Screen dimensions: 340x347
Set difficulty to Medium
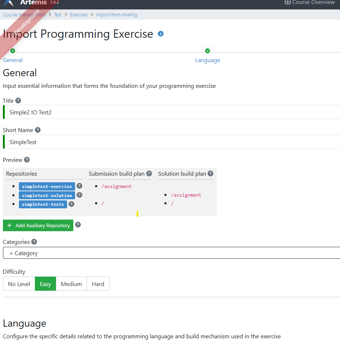71,284
